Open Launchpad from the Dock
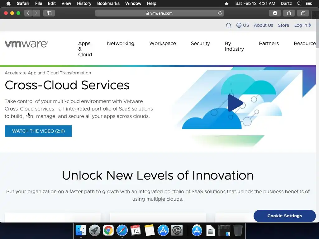Screen dimensions: 319x239 pyautogui.click(x=95, y=231)
